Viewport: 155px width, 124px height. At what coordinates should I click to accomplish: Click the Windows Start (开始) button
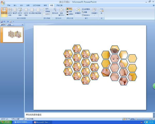click(x=6, y=122)
